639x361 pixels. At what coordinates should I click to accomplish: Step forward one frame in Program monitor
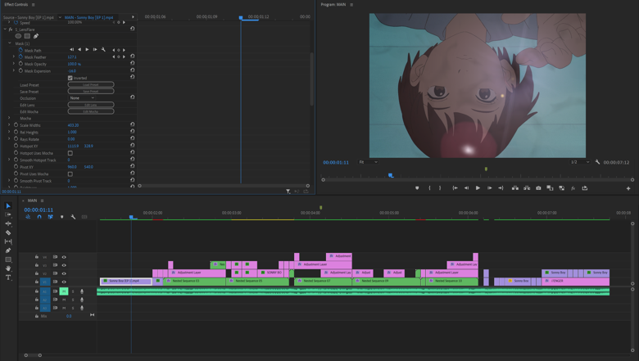pyautogui.click(x=489, y=188)
